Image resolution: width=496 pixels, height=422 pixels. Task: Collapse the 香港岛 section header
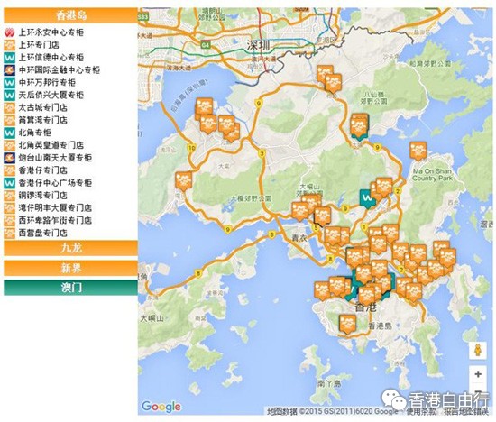(x=71, y=15)
